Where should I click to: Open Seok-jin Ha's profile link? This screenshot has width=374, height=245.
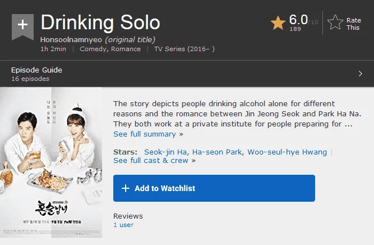[x=165, y=152]
